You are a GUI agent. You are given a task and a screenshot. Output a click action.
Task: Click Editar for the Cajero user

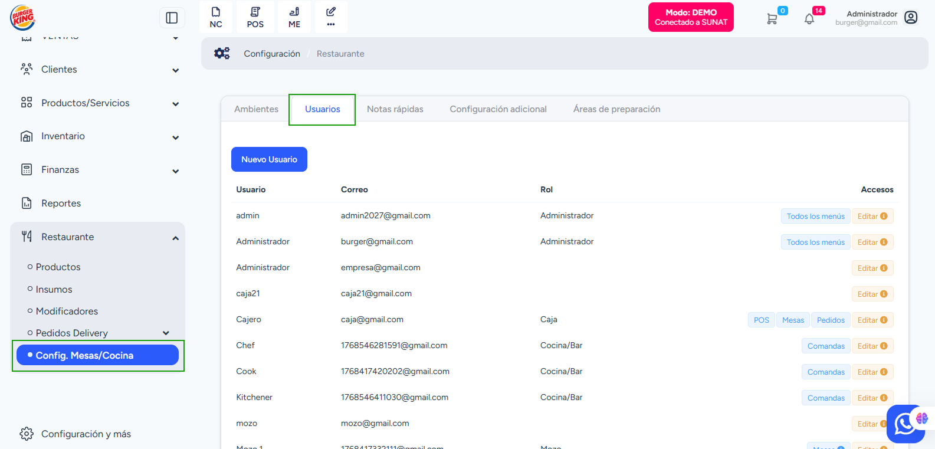872,320
